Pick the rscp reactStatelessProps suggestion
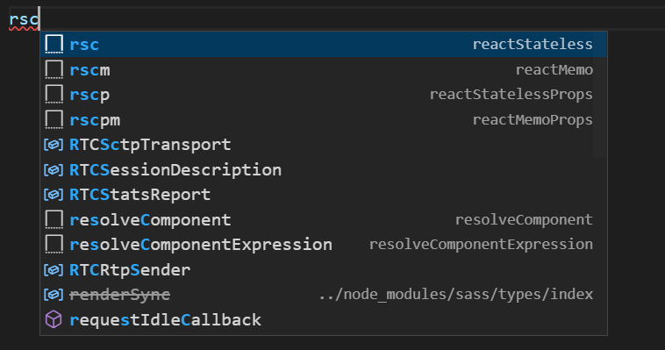Image resolution: width=665 pixels, height=350 pixels. pos(324,95)
